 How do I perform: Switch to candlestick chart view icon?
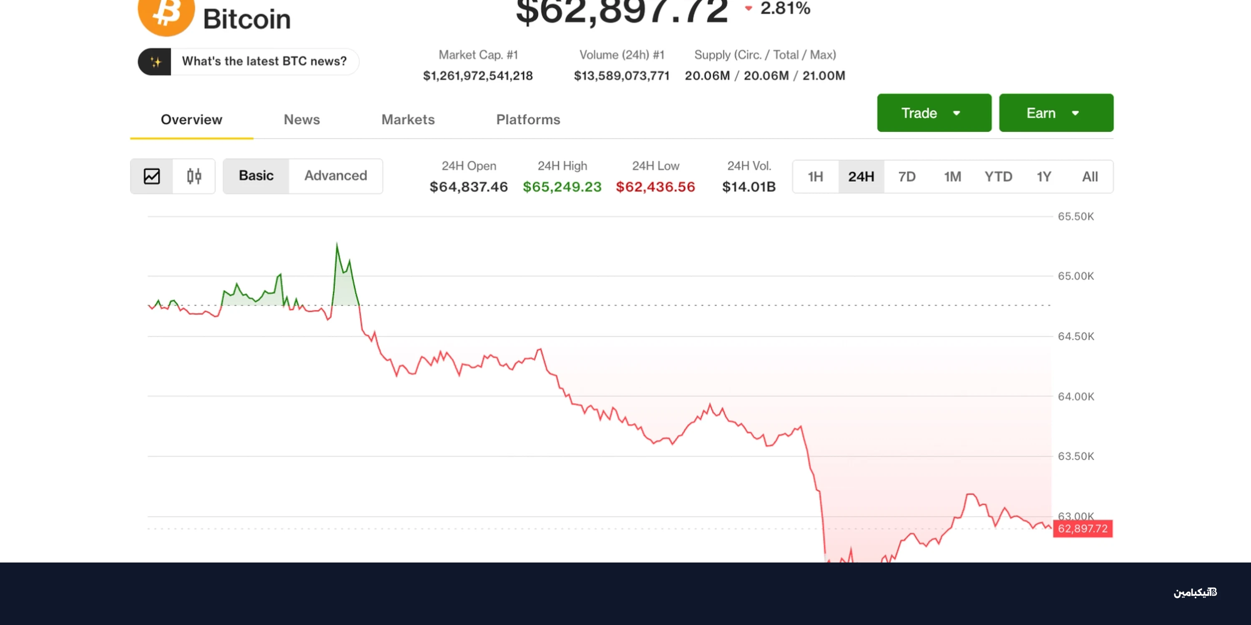click(x=194, y=176)
